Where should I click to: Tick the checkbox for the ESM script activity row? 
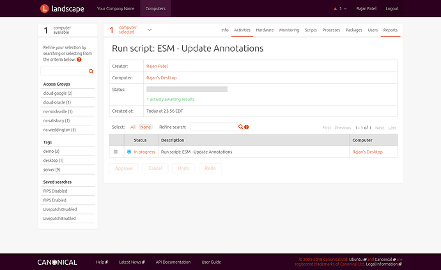pyautogui.click(x=115, y=152)
